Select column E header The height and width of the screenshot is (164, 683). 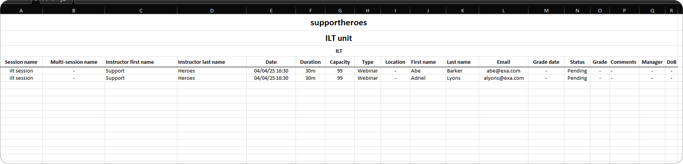(x=271, y=11)
